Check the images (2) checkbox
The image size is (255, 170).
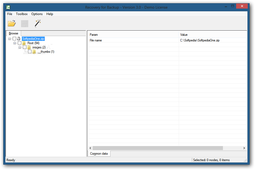click(25, 47)
